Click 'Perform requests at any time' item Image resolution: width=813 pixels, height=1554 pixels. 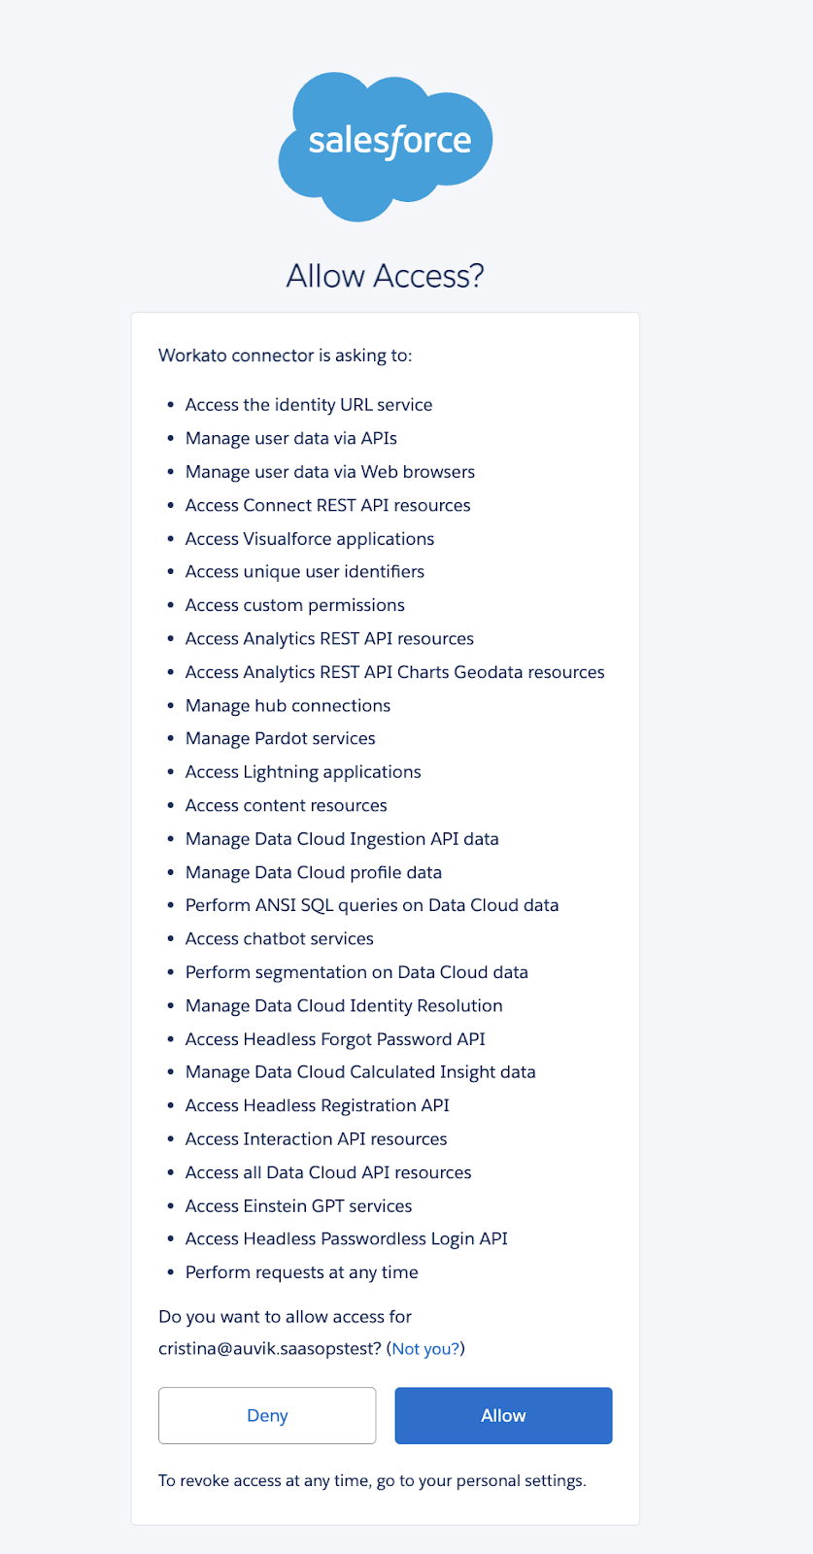pos(302,1272)
